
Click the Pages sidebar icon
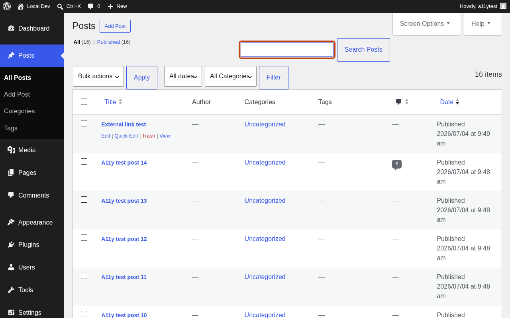tap(11, 173)
